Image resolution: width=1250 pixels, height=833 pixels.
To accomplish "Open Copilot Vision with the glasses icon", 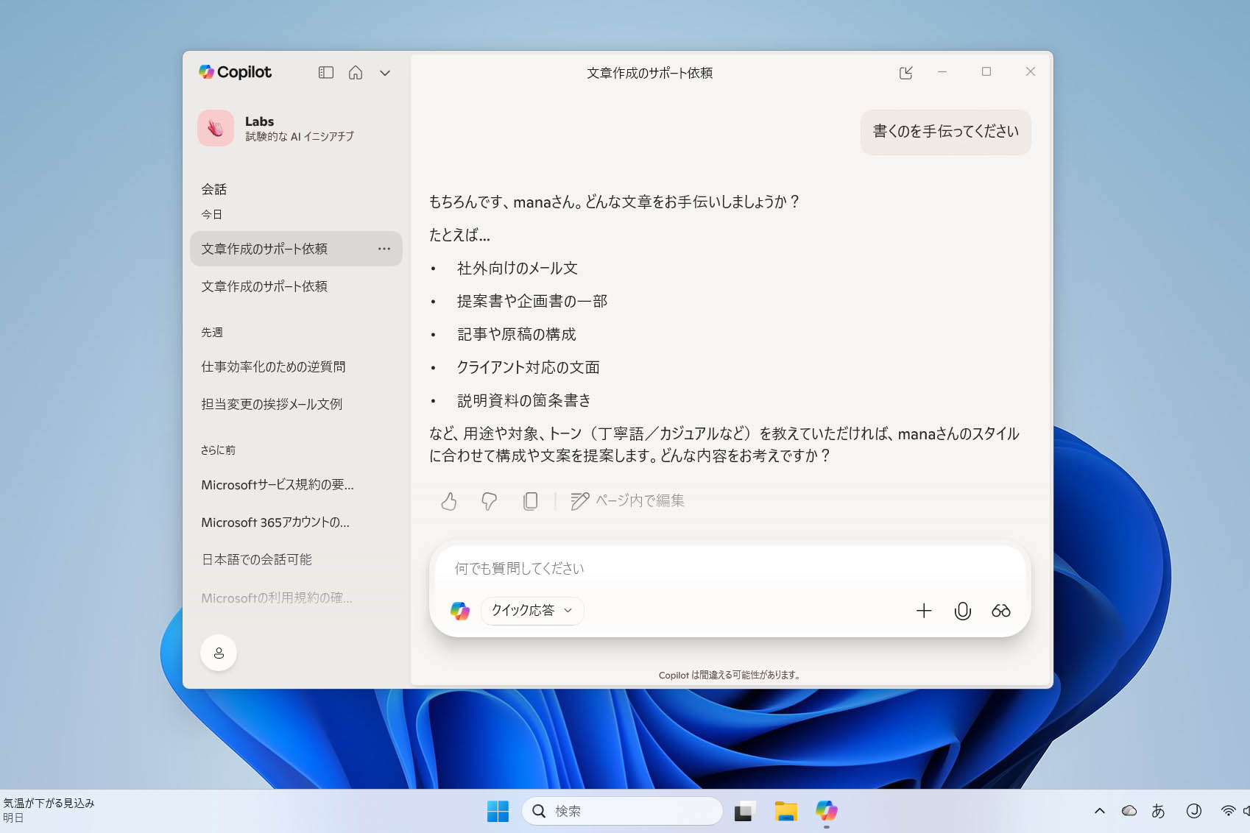I will tap(999, 611).
